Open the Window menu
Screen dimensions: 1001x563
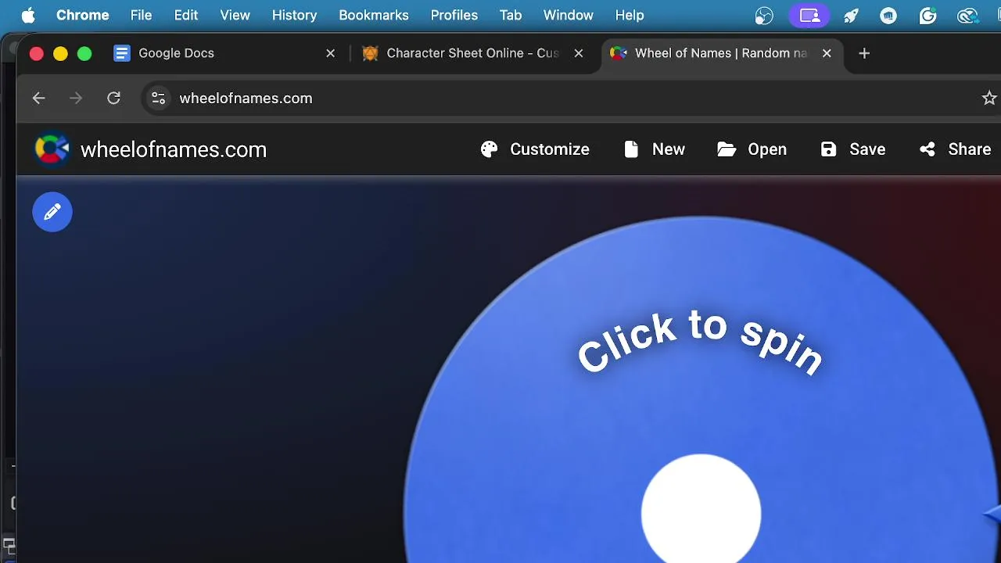click(x=568, y=16)
